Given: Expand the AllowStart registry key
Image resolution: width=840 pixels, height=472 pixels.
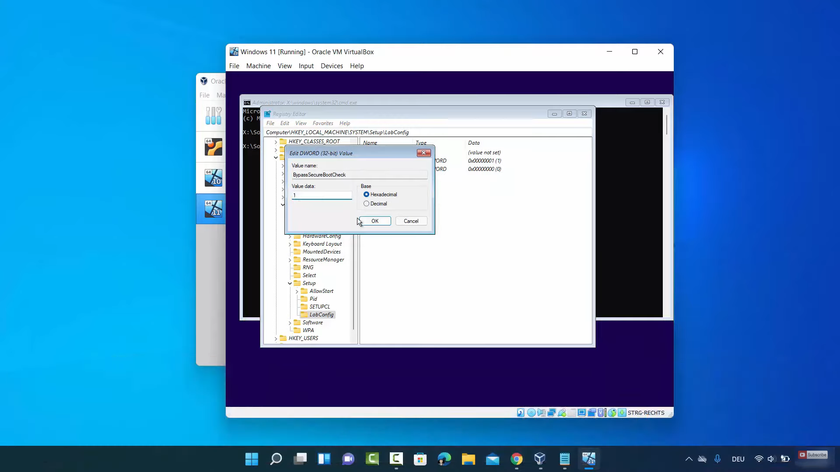Looking at the screenshot, I should point(297,291).
